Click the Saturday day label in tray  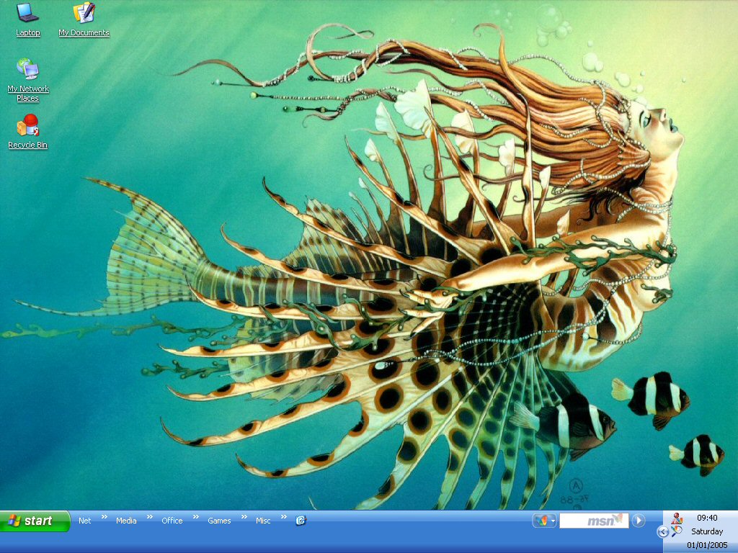pos(707,531)
